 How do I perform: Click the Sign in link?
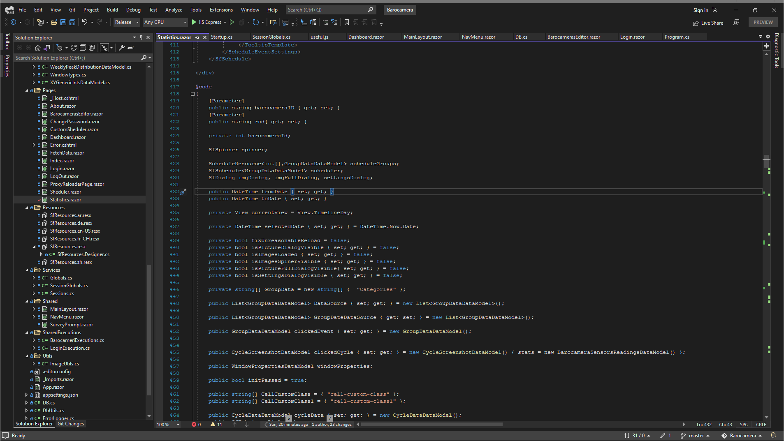pyautogui.click(x=700, y=10)
